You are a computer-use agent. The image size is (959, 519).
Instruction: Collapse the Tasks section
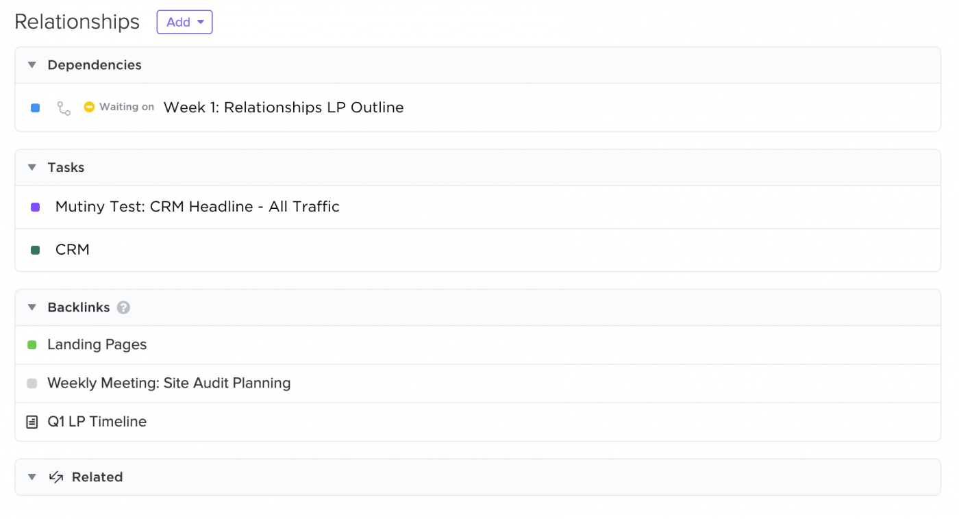[32, 168]
